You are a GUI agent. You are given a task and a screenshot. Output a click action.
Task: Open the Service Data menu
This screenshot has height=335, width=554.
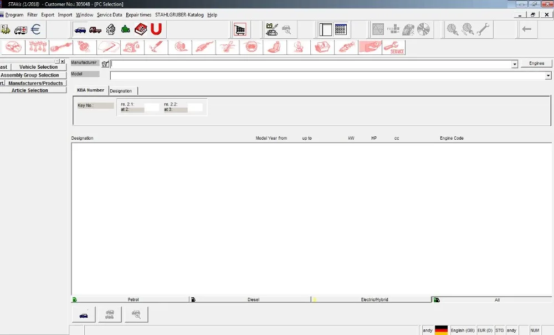coord(110,15)
